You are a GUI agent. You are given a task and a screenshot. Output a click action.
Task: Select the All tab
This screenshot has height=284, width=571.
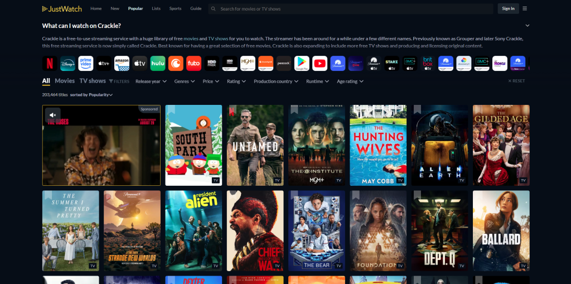[x=46, y=81]
